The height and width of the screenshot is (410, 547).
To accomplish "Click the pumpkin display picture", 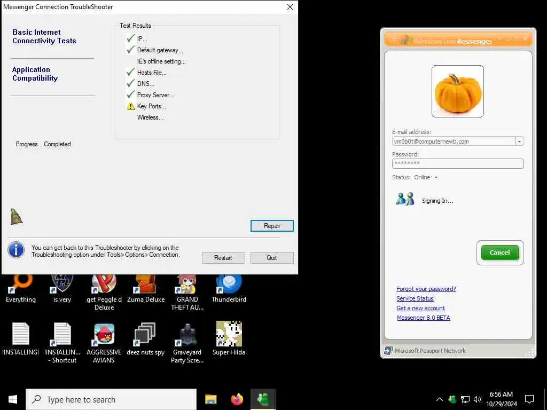I will pos(457,91).
